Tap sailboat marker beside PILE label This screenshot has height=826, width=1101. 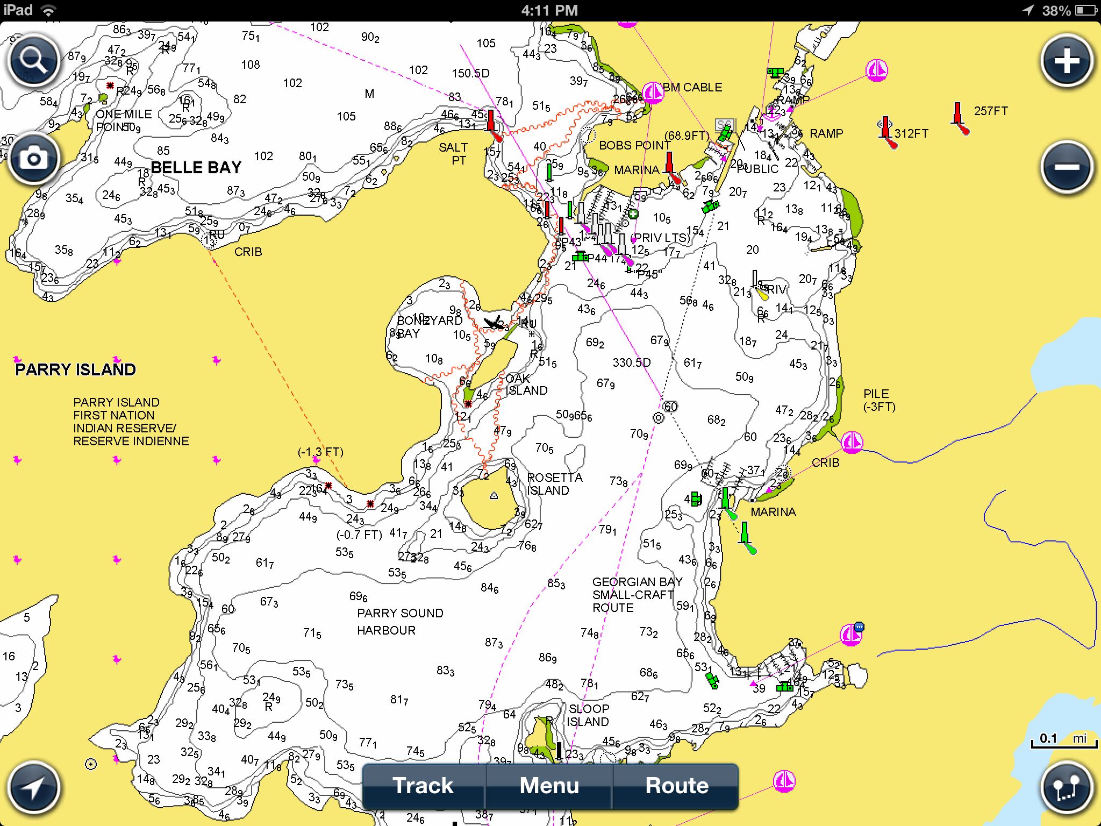coord(852,442)
